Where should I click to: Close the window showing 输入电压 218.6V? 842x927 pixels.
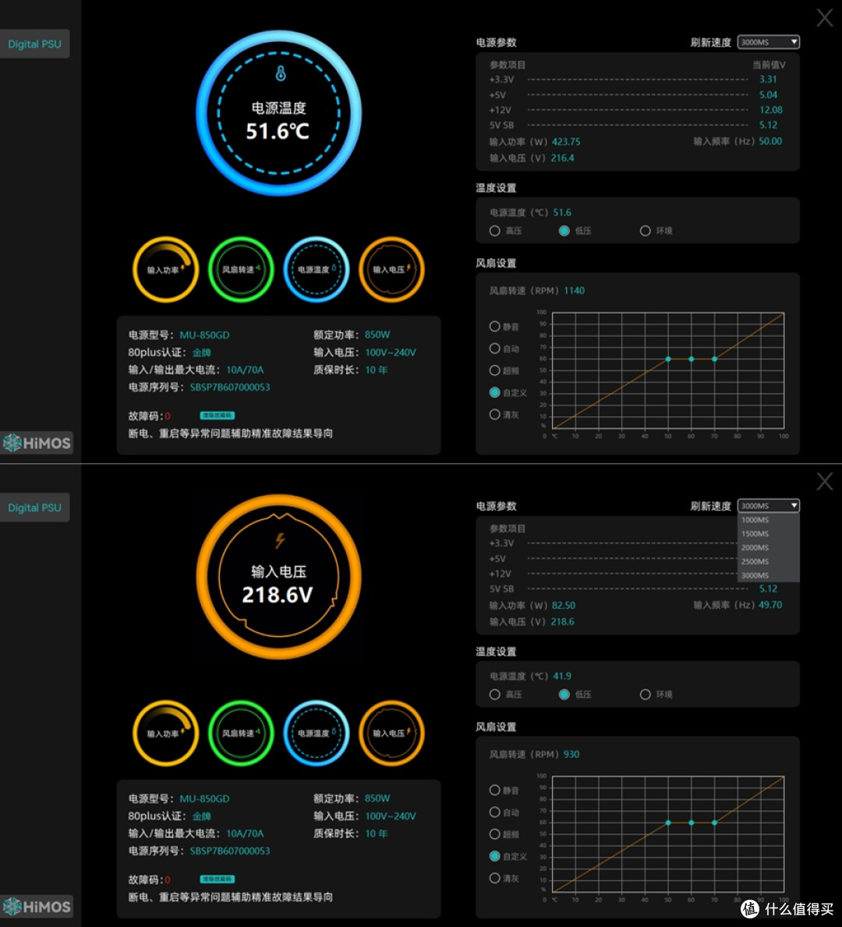(x=825, y=481)
